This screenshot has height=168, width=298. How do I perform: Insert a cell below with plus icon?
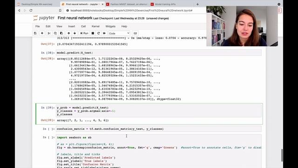point(42,33)
